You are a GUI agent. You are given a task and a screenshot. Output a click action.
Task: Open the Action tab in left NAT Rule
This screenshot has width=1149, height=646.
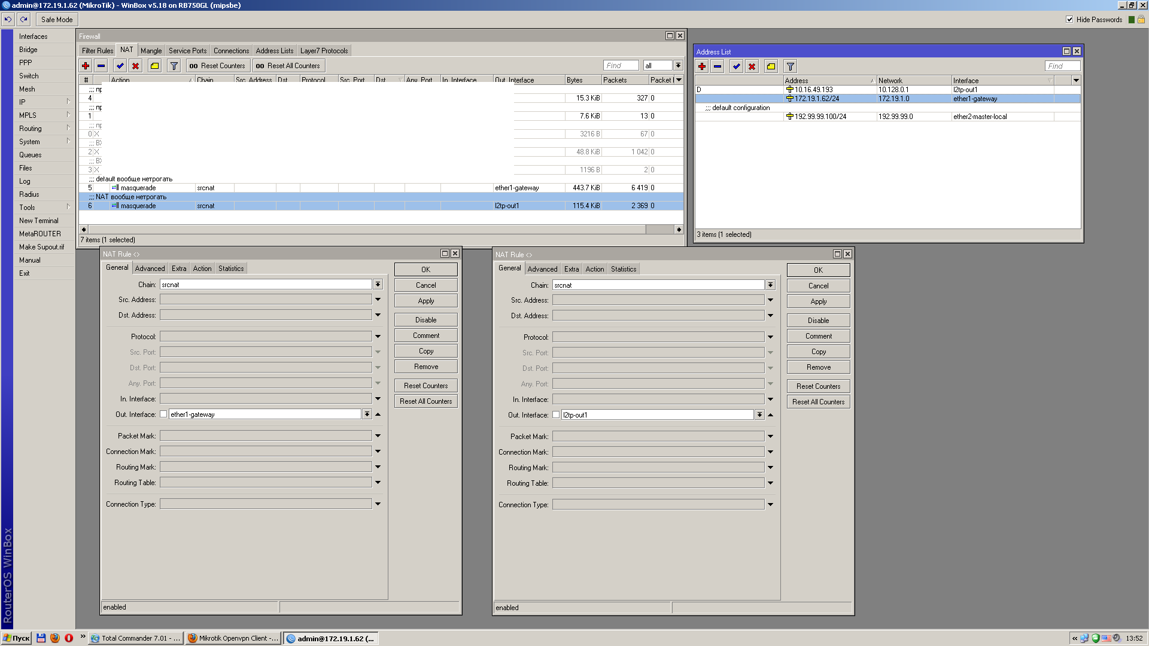pos(202,269)
